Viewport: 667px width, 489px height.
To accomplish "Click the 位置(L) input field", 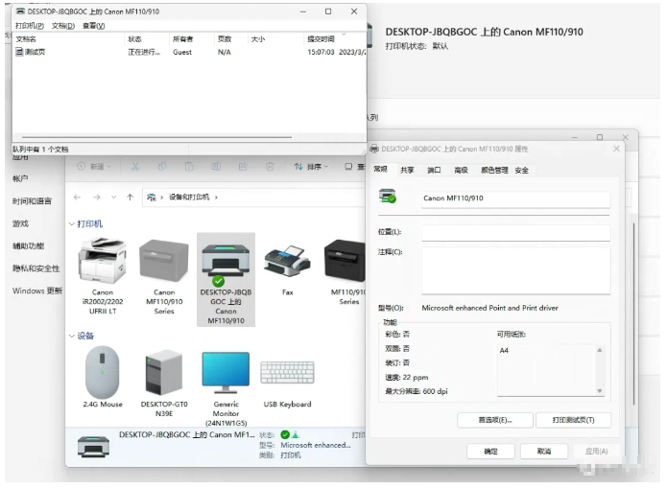I will click(516, 233).
